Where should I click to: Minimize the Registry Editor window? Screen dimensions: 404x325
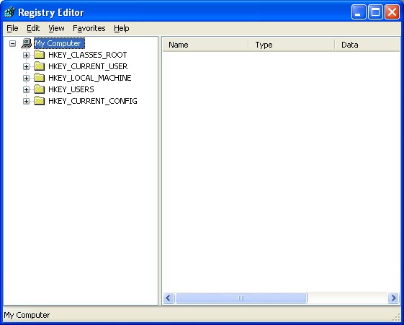(359, 12)
